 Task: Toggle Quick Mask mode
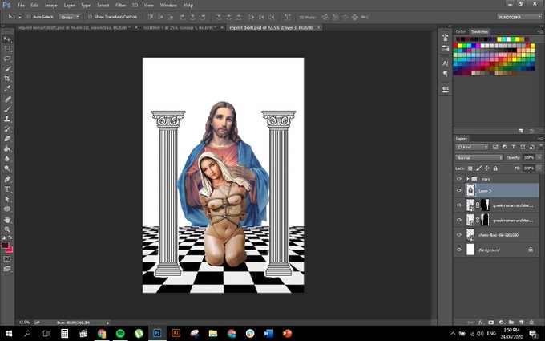point(7,259)
